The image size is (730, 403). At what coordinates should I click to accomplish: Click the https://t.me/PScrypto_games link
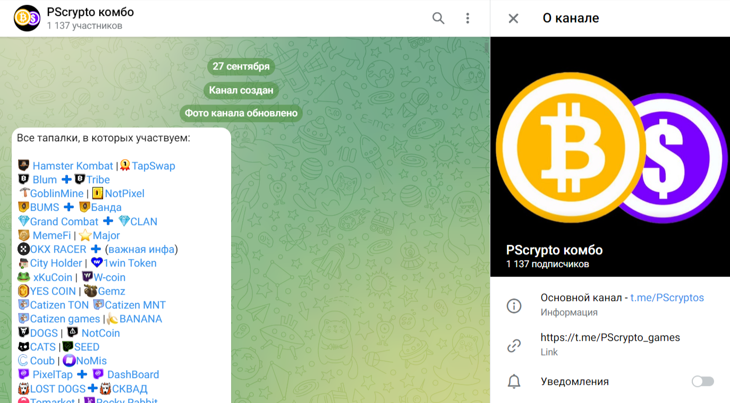(x=610, y=338)
